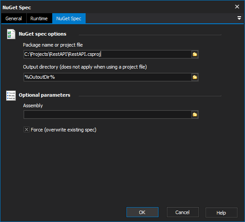Browse for the output directory folder
This screenshot has width=245, height=222.
[195, 77]
